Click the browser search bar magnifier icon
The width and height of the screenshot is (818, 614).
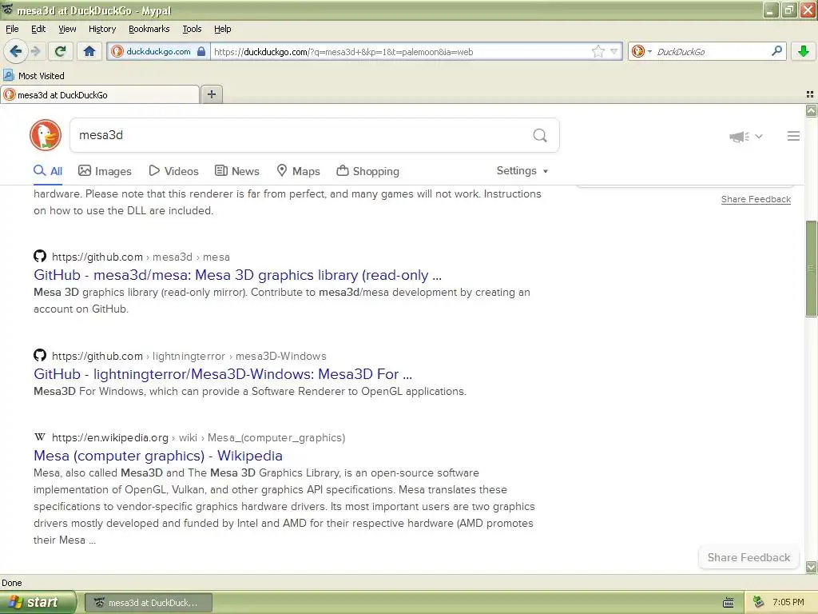[x=776, y=51]
